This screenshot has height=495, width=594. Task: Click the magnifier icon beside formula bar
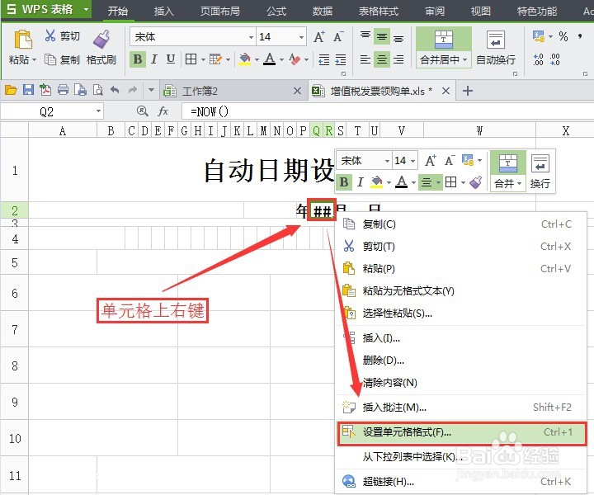pyautogui.click(x=143, y=111)
